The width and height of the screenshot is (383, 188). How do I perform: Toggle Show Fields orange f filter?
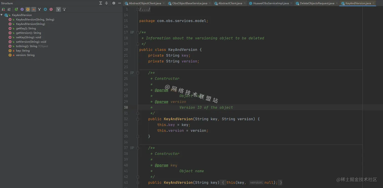click(28, 9)
